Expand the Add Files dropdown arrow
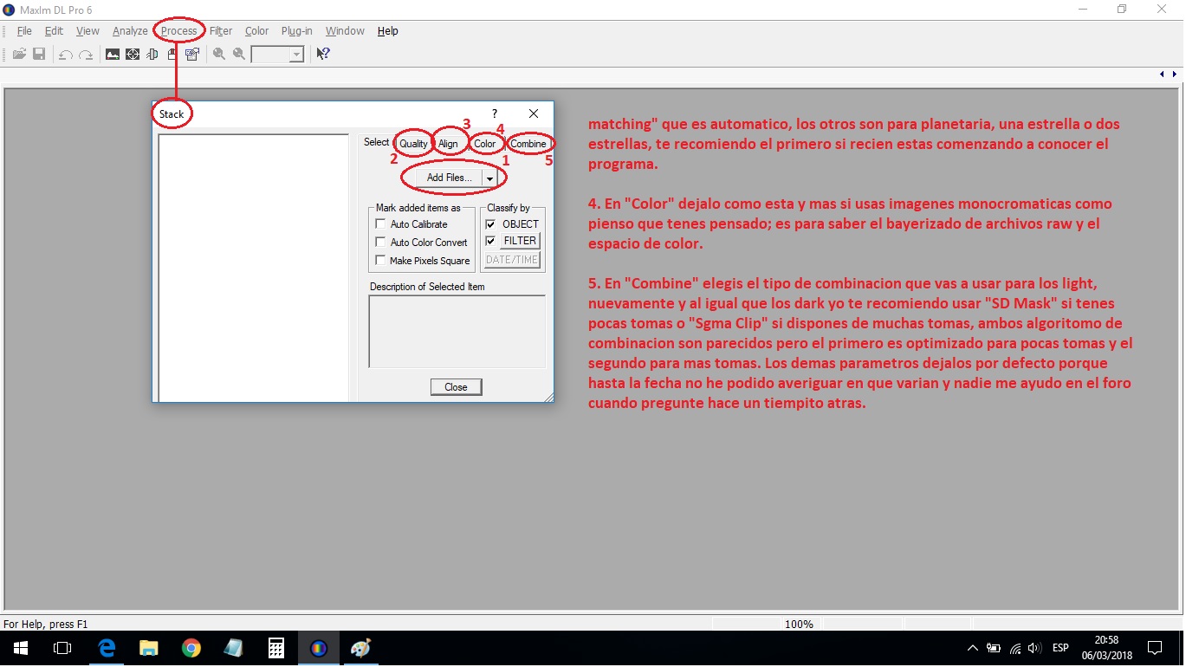Image resolution: width=1186 pixels, height=667 pixels. (x=489, y=178)
